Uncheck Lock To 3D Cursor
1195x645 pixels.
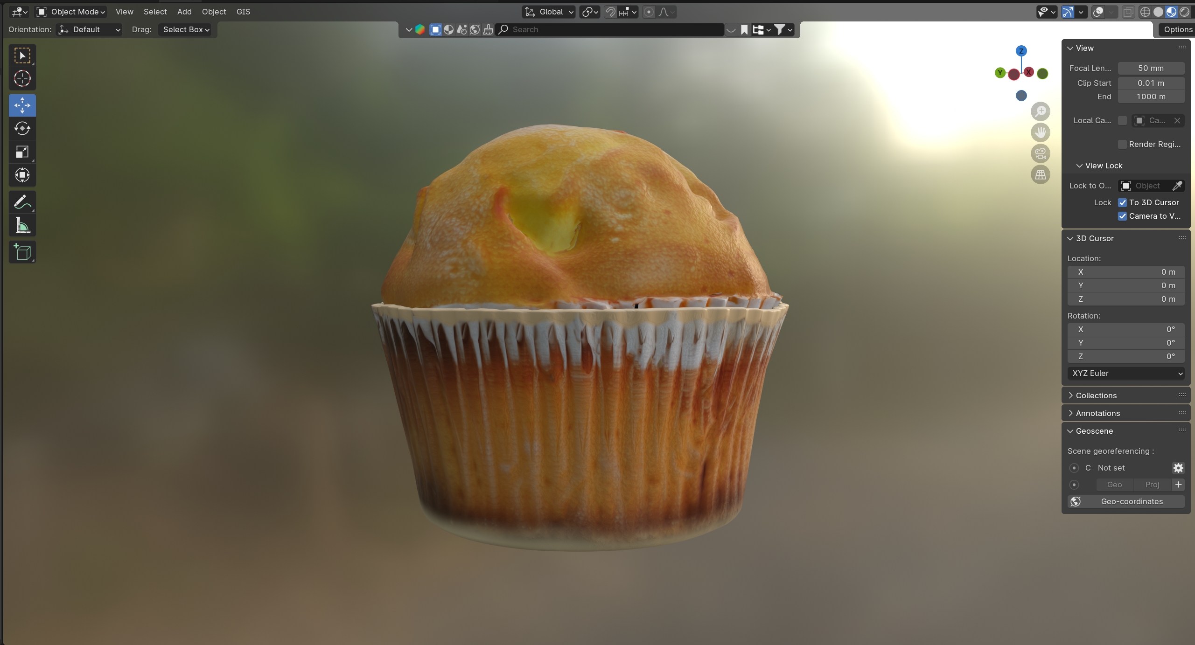click(x=1122, y=202)
